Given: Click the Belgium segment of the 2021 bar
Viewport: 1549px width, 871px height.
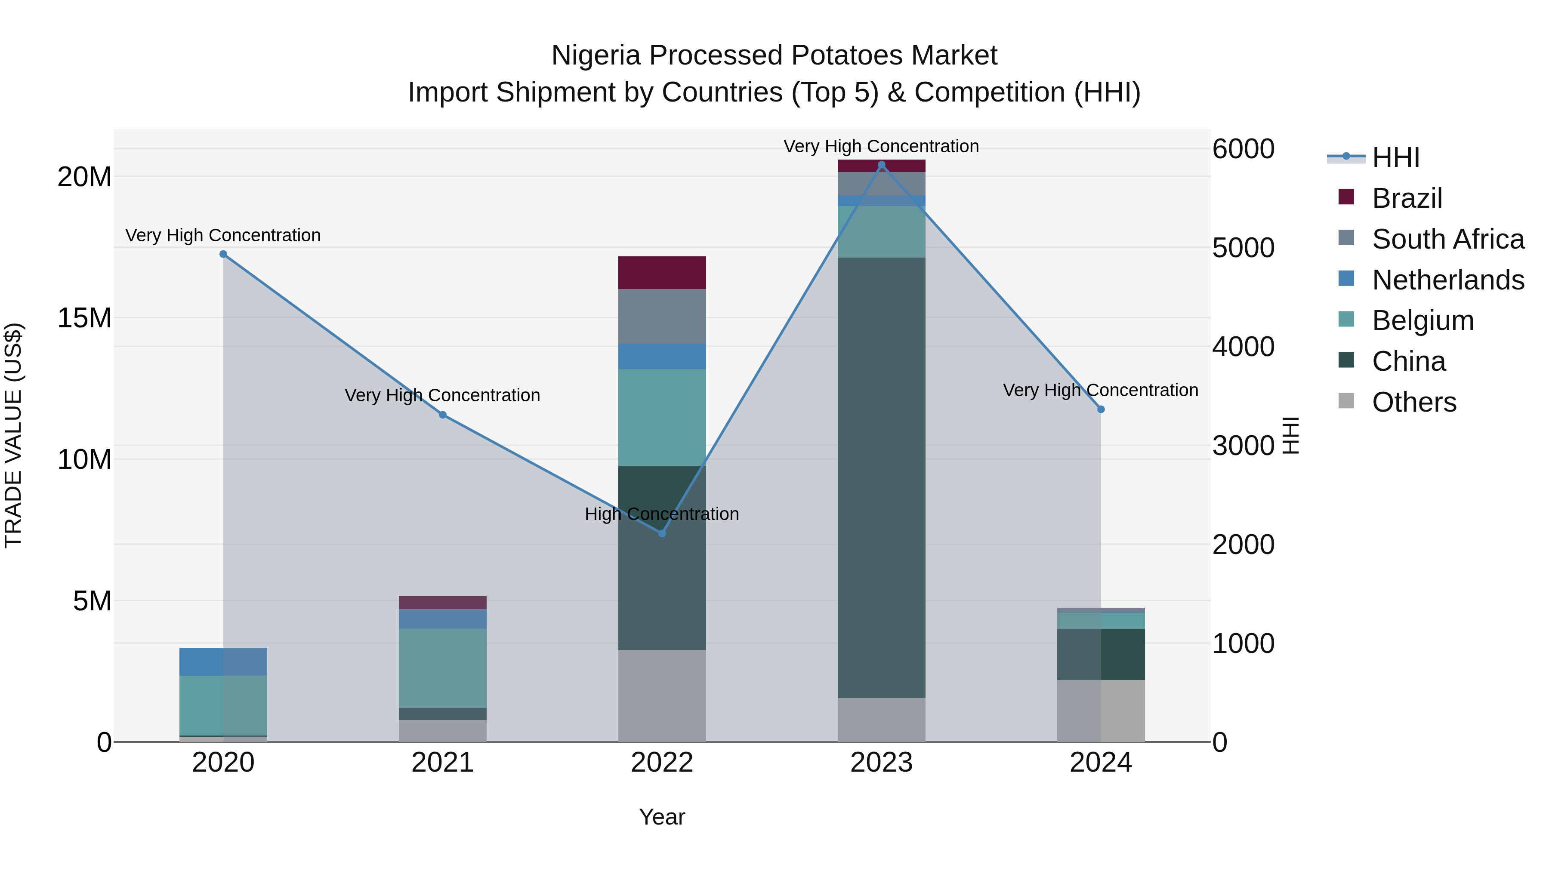Looking at the screenshot, I should tap(443, 668).
